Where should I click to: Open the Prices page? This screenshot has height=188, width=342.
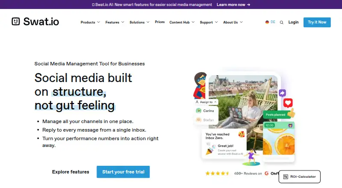159,22
